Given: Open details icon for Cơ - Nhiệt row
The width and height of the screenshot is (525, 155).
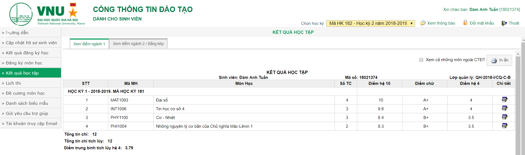Looking at the screenshot, I should click(x=504, y=117).
